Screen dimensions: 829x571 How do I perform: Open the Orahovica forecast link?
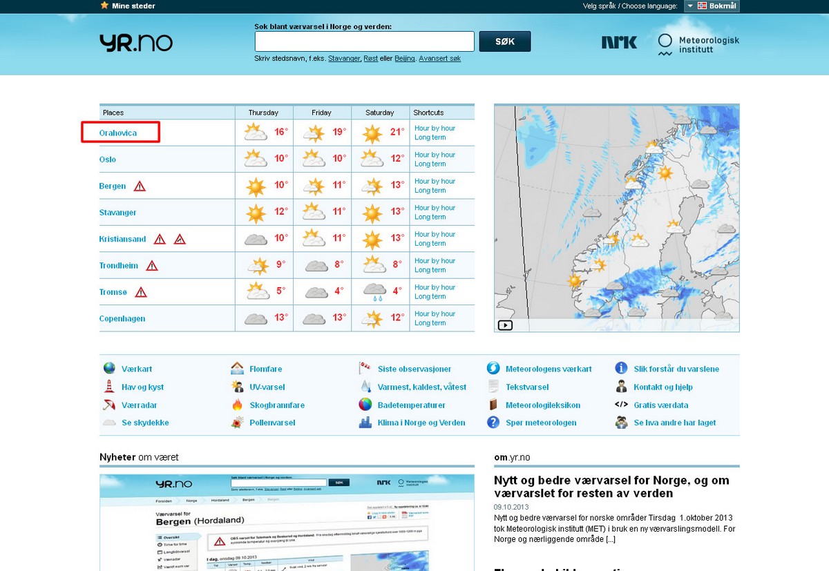tap(118, 133)
